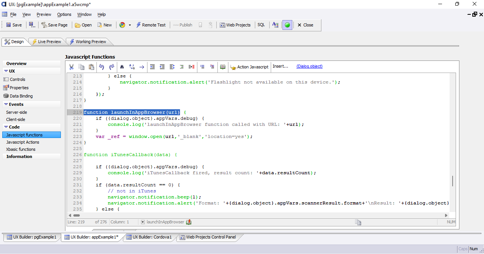This screenshot has height=254, width=484.
Task: Open the Preview menu
Action: (44, 14)
